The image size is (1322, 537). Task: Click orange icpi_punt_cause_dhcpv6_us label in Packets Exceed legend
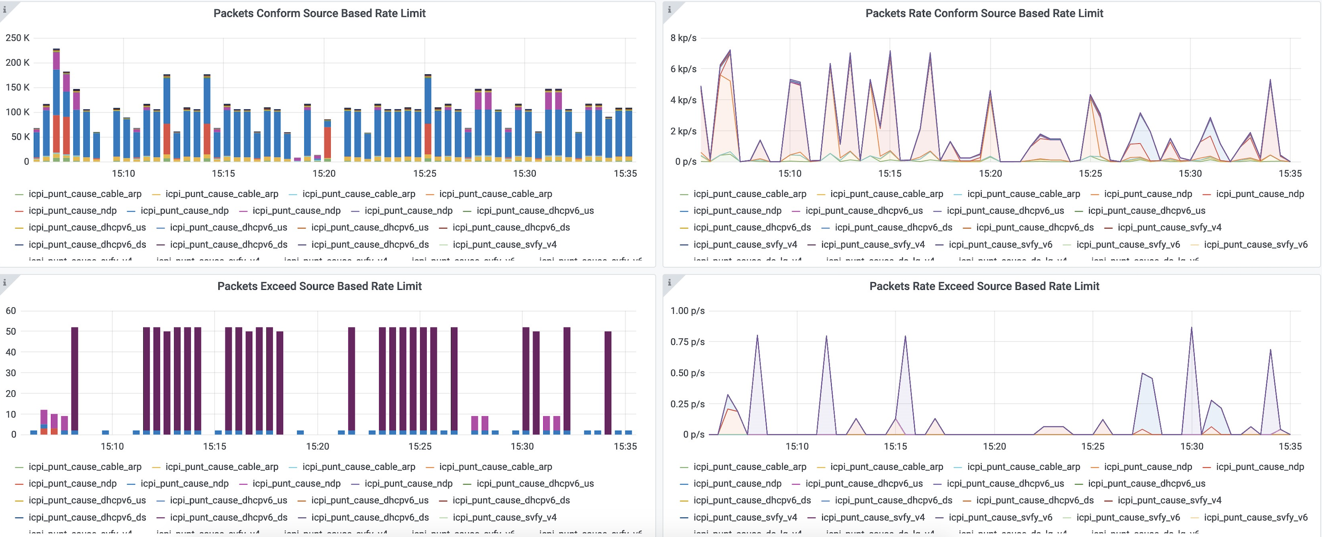(x=370, y=500)
